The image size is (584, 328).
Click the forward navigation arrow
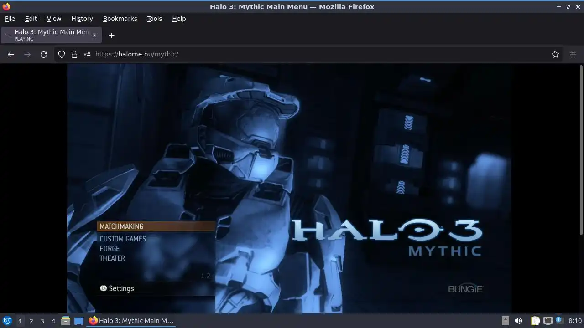[27, 54]
